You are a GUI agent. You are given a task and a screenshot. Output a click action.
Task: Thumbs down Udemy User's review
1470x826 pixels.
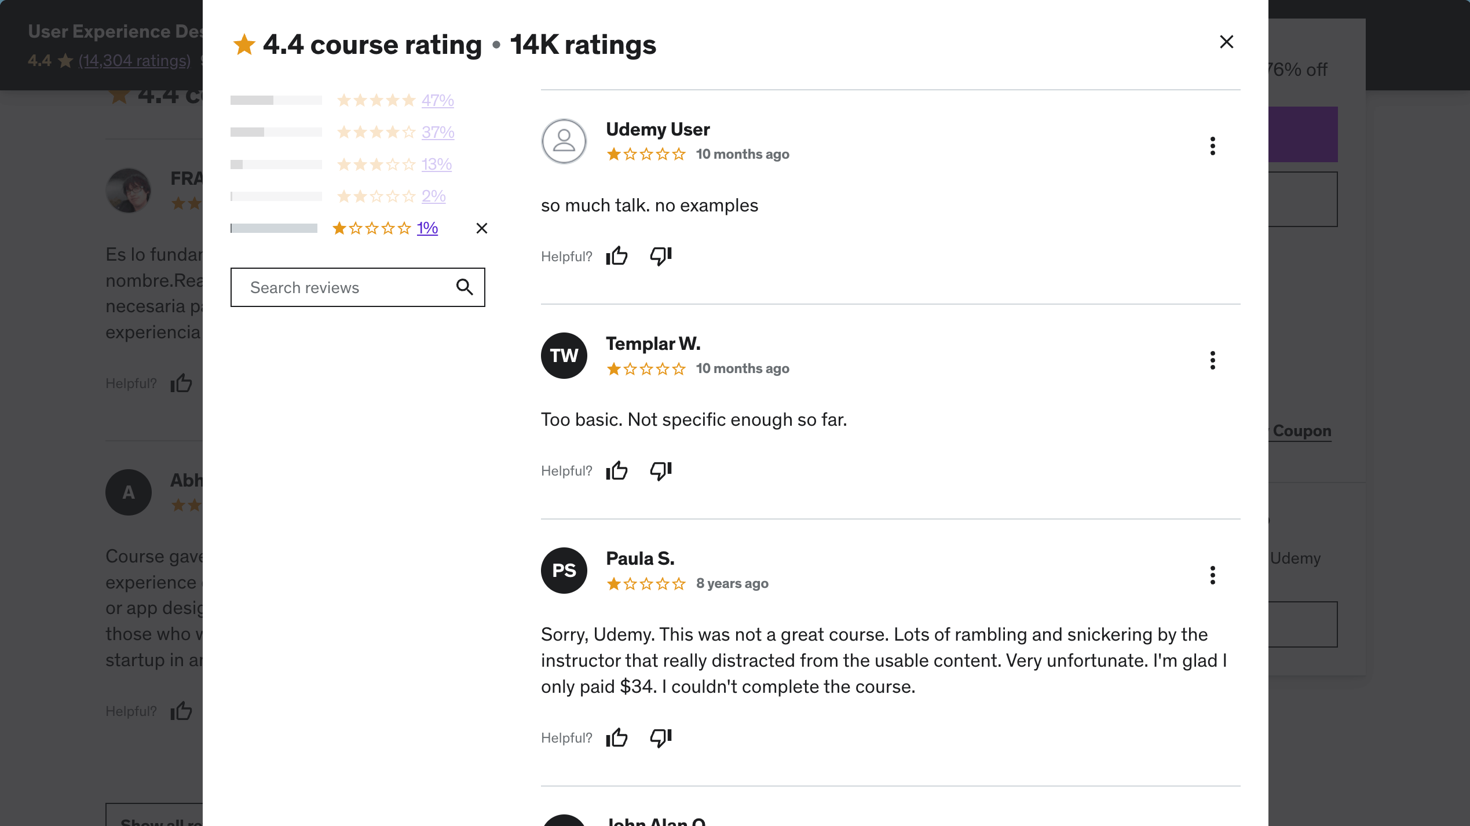coord(660,255)
